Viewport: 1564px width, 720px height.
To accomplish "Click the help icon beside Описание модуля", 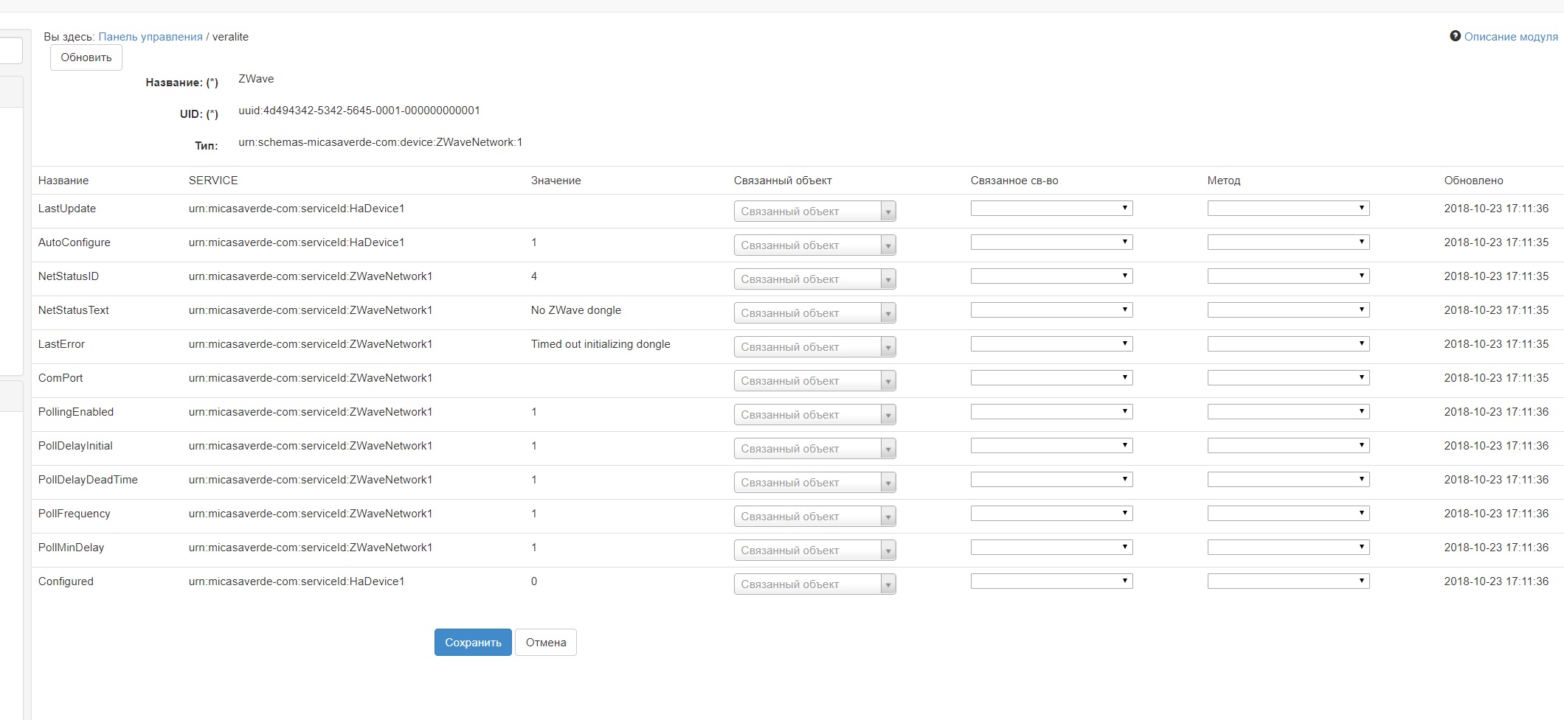I will [1455, 36].
